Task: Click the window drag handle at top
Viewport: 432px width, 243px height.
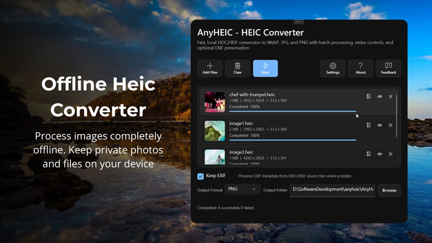Action: [299, 22]
